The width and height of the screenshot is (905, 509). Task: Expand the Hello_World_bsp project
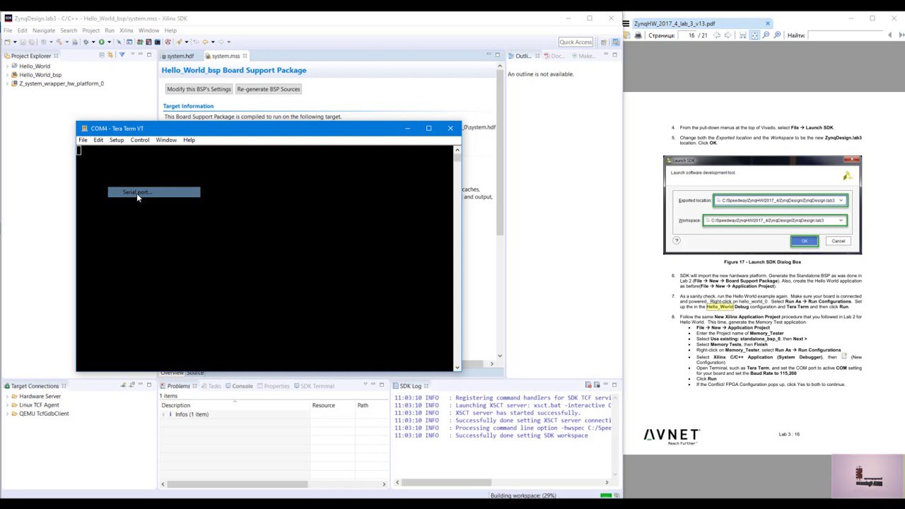pos(7,74)
